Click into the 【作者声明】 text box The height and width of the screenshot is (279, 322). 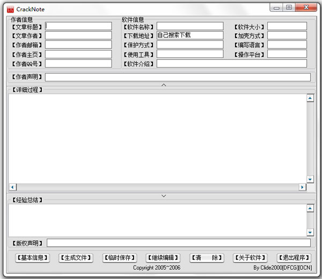[178, 77]
